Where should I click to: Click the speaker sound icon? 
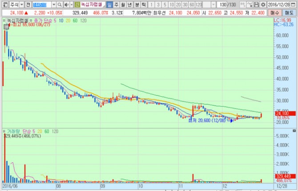tap(66, 4)
